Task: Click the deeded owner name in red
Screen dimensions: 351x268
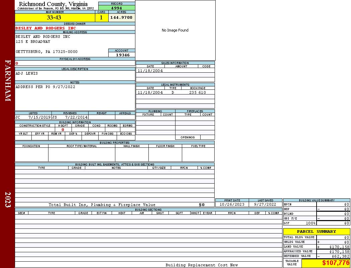Action: (x=45, y=28)
